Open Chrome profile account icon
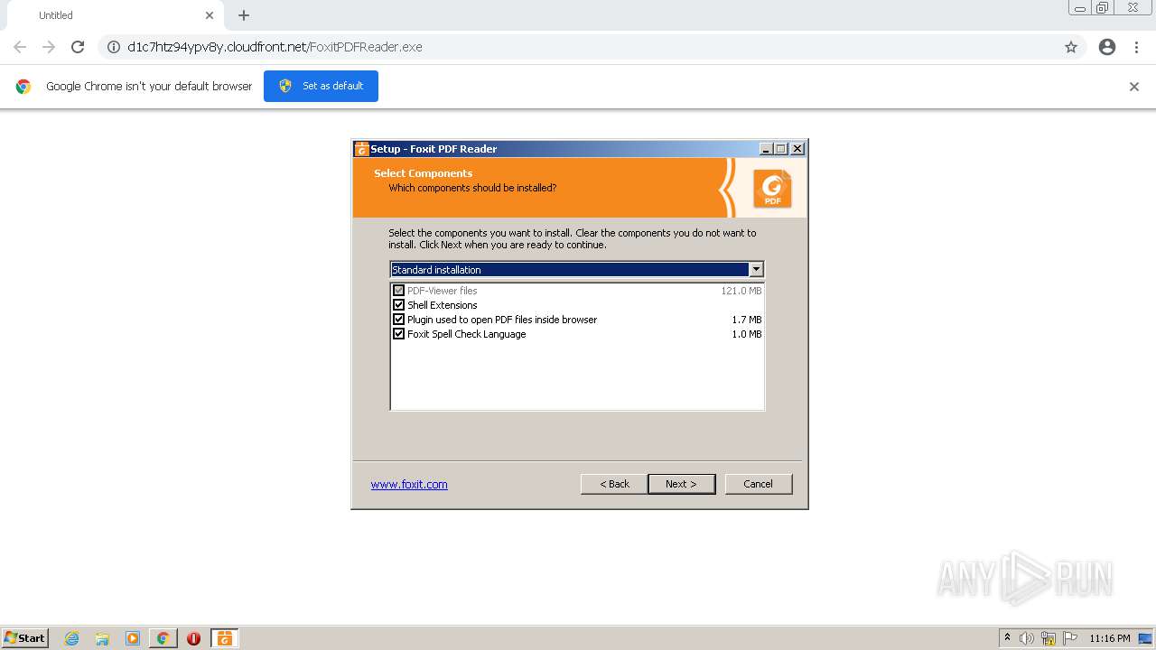 (x=1107, y=47)
